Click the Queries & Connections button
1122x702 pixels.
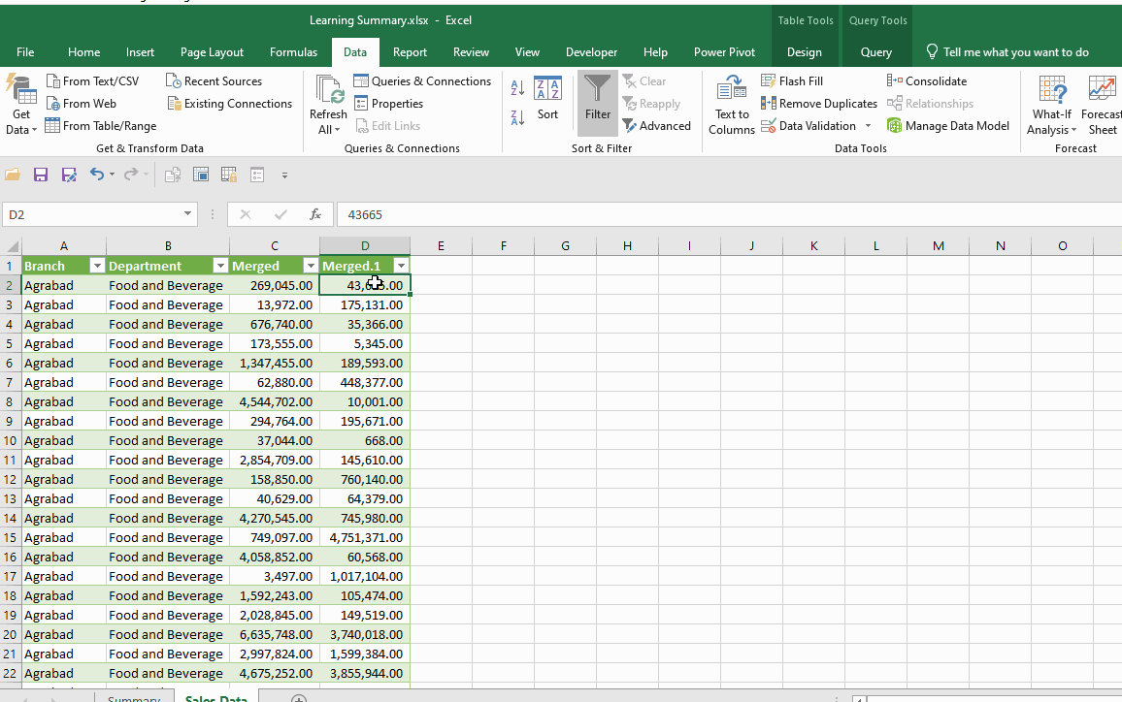[422, 81]
